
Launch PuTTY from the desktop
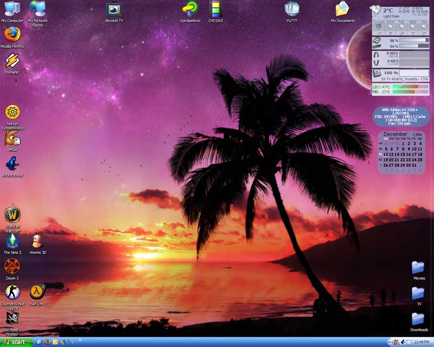pyautogui.click(x=292, y=9)
